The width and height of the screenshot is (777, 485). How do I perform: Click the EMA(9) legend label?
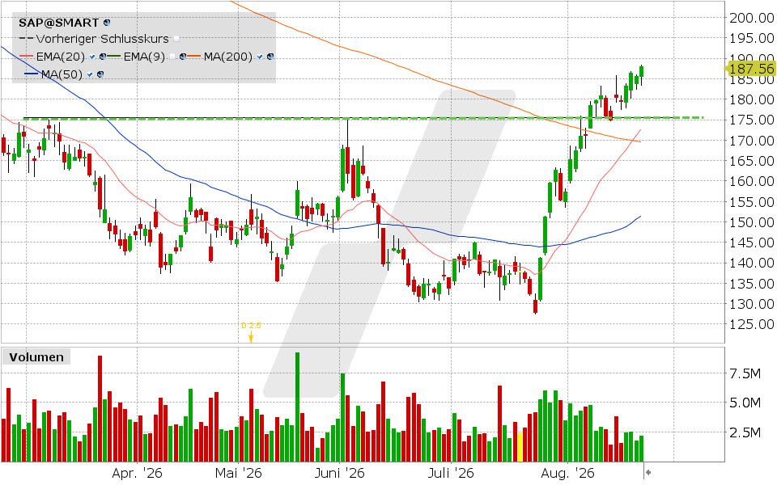click(144, 57)
